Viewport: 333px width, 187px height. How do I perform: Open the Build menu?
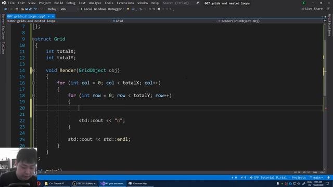[x=59, y=3]
